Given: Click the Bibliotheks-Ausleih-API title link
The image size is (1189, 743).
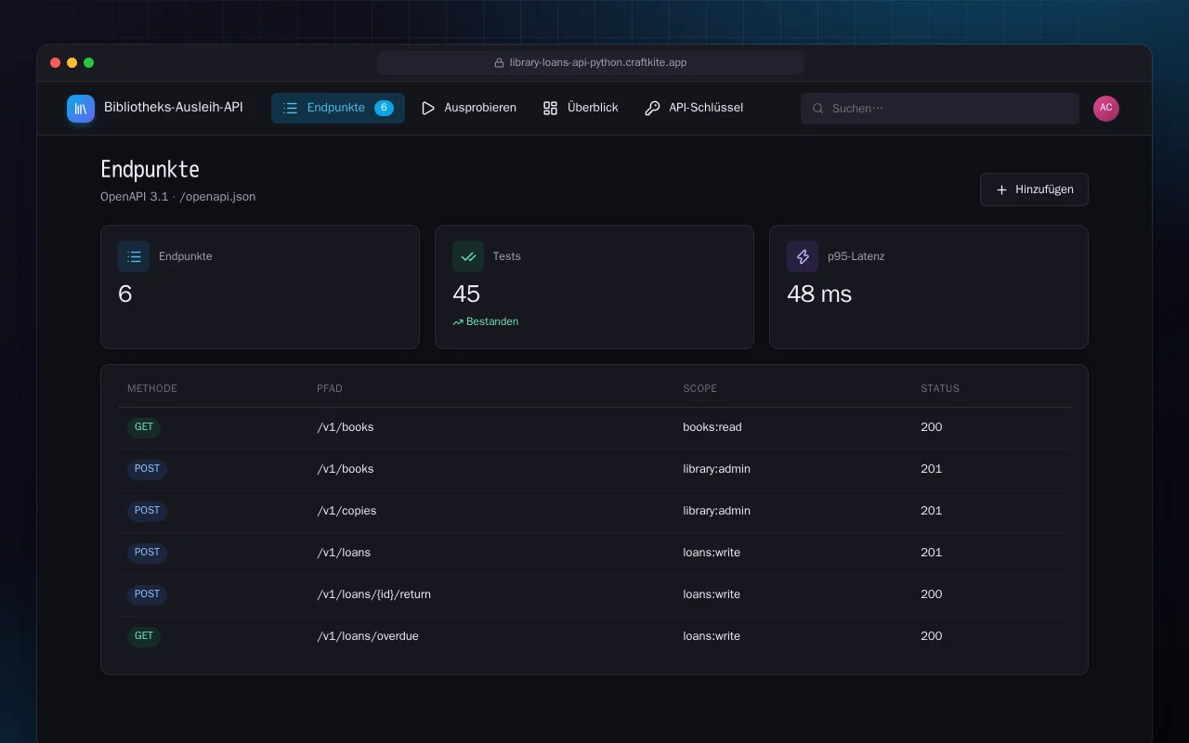Looking at the screenshot, I should pyautogui.click(x=174, y=108).
